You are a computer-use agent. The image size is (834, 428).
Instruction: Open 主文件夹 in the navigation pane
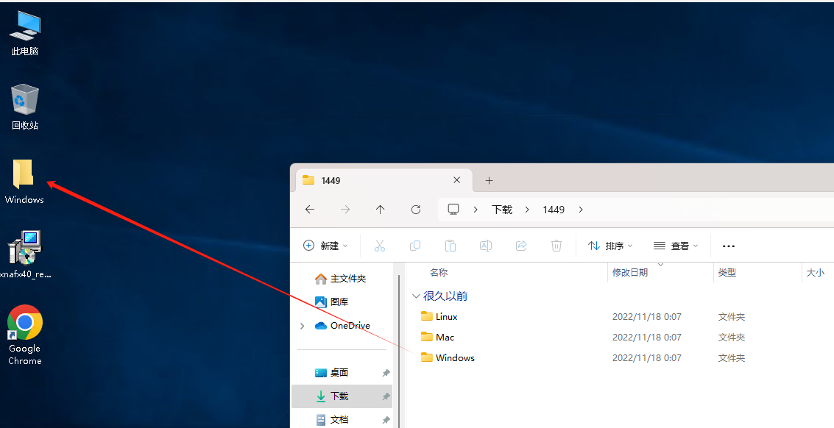tap(342, 278)
